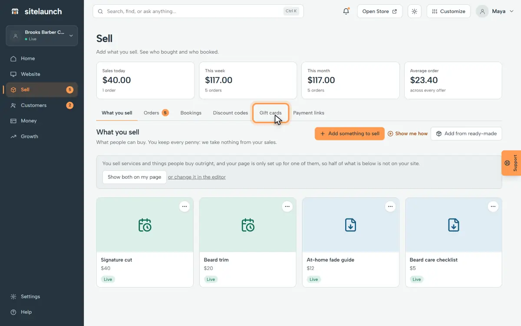Click the Beard care checklist download icon

click(x=454, y=225)
